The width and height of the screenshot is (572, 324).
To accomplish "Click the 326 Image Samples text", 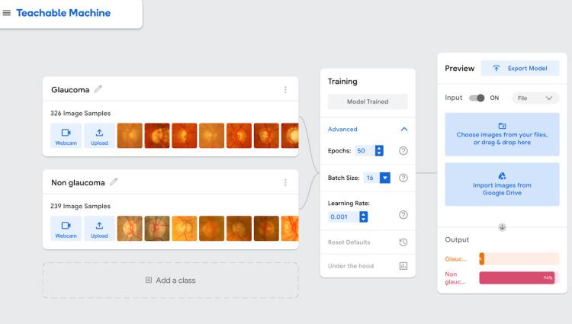I will coord(80,113).
